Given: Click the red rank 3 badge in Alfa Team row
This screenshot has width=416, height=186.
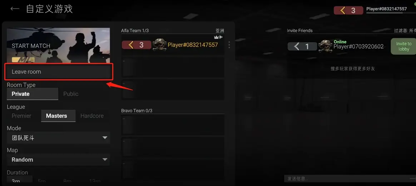Looking at the screenshot, I should point(137,45).
